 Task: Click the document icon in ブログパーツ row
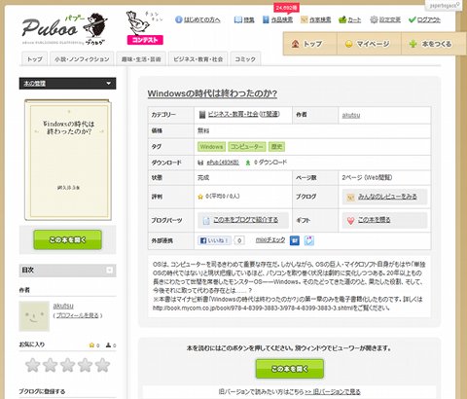click(x=206, y=221)
